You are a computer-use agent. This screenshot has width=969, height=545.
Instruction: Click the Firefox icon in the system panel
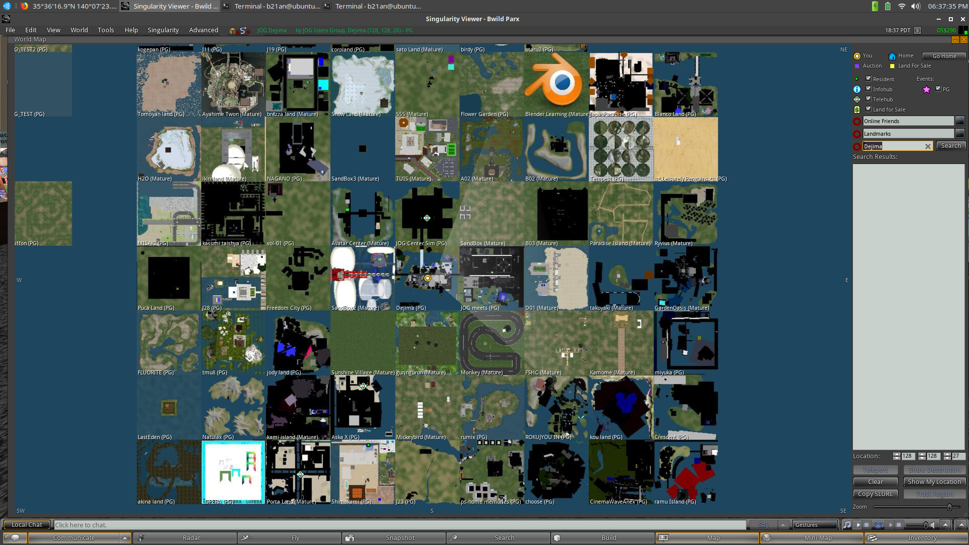click(24, 6)
